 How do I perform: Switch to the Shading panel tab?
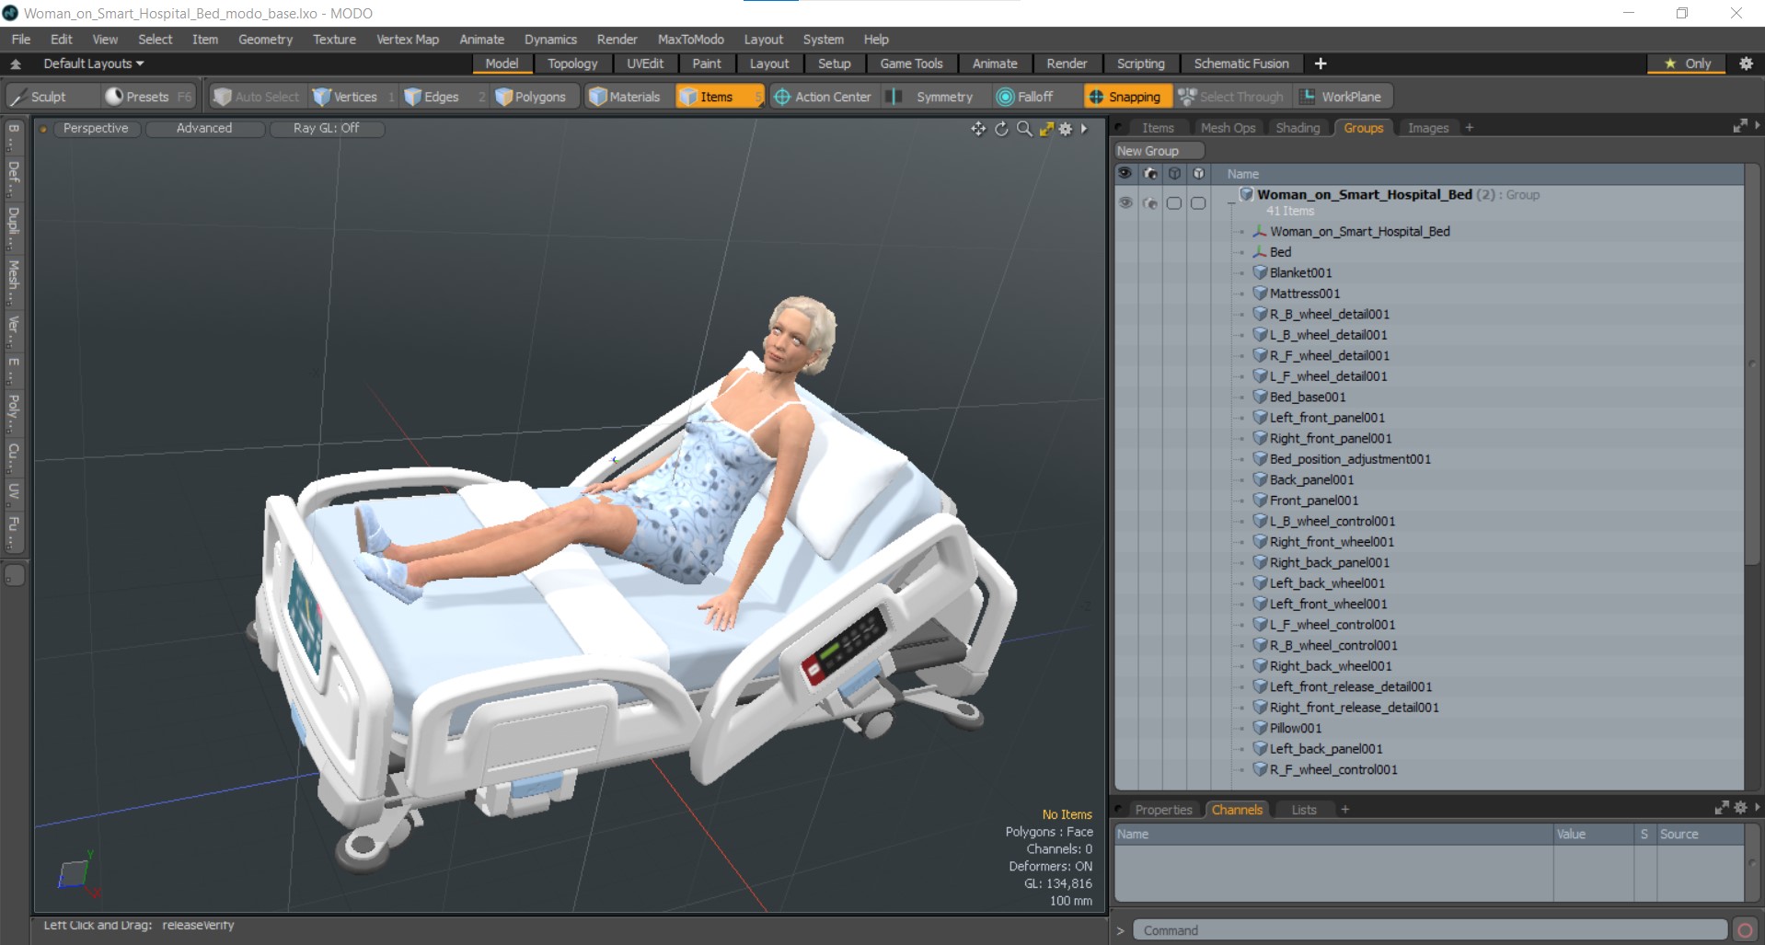1298,128
